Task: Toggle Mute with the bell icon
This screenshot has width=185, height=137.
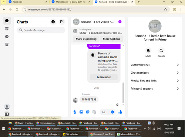Action: coord(148,50)
